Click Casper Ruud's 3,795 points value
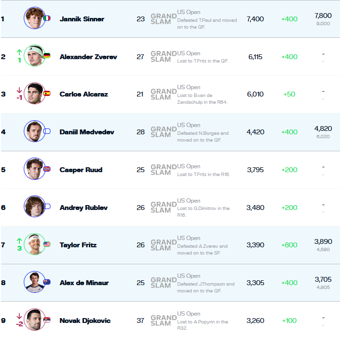The height and width of the screenshot is (337, 343). pos(255,170)
